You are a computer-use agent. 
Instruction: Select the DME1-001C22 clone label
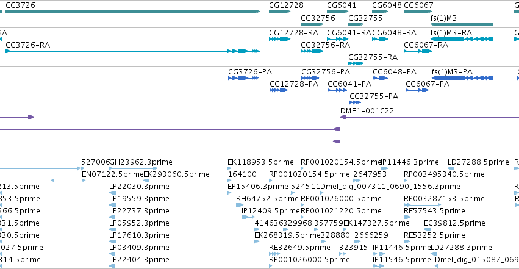tap(367, 111)
